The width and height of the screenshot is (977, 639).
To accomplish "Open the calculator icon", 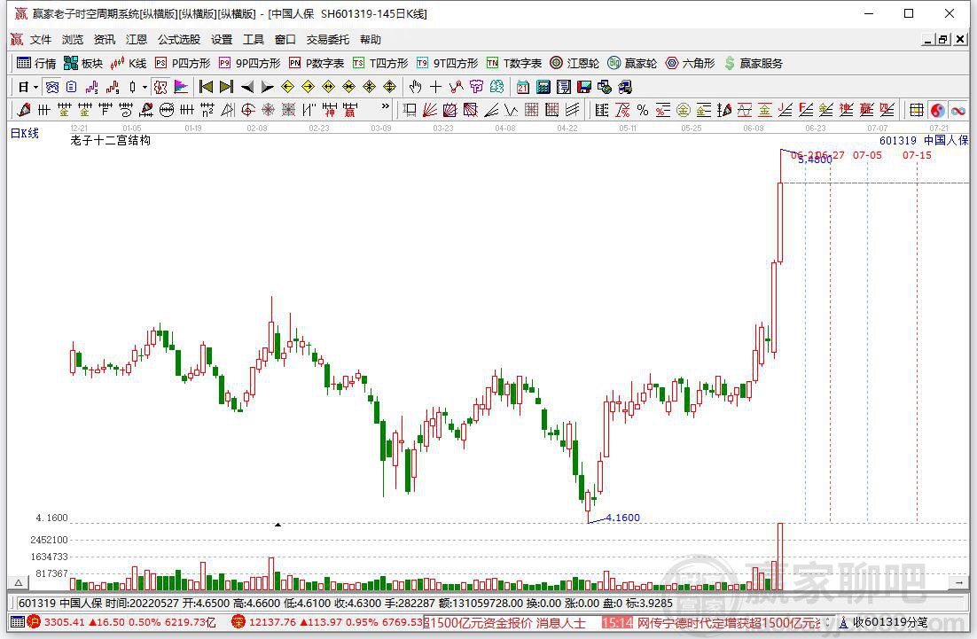I will [543, 87].
